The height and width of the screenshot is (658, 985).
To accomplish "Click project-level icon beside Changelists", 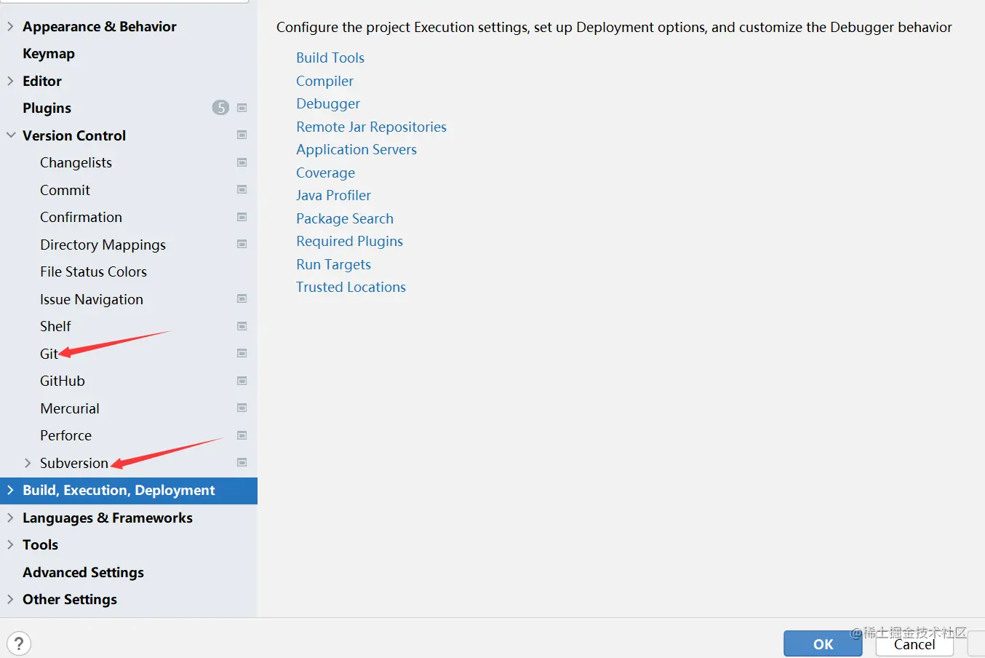I will 242,162.
